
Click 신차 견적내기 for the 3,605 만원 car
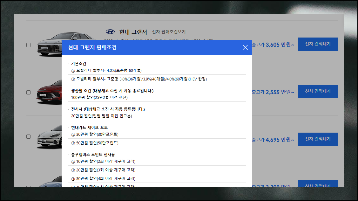point(318,44)
